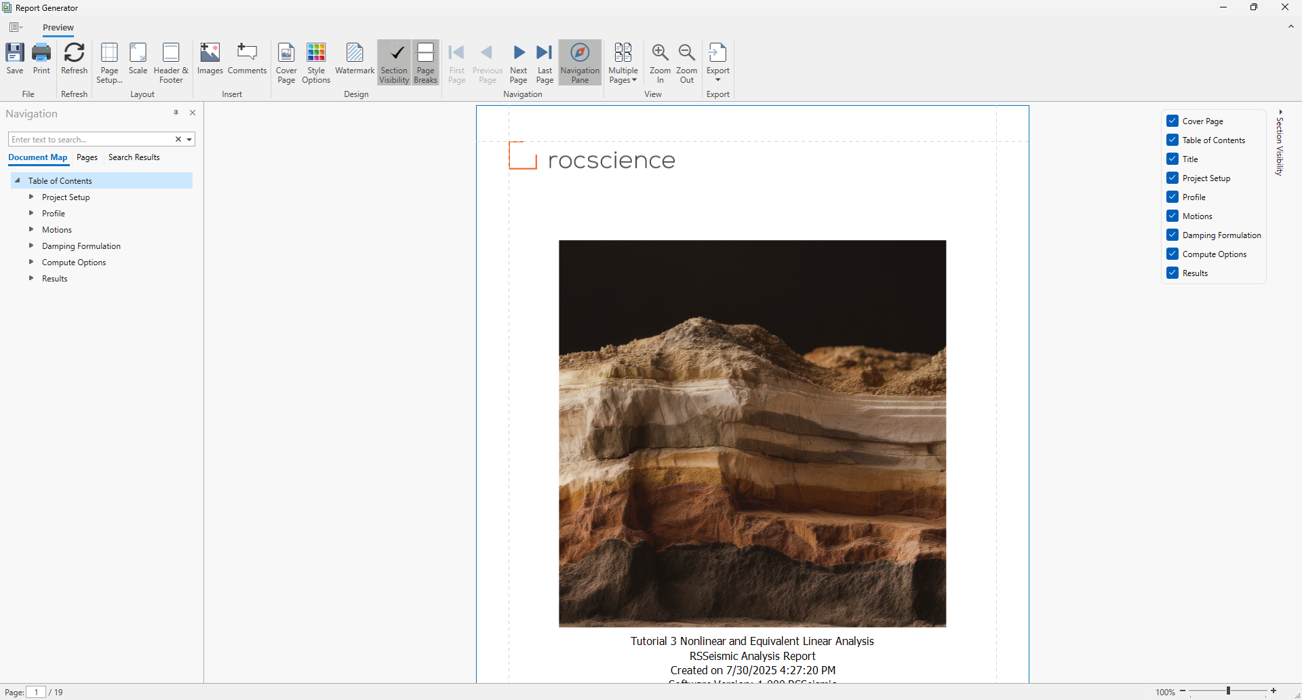Image resolution: width=1302 pixels, height=700 pixels.
Task: Adjust the zoom slider handle
Action: pos(1228,691)
